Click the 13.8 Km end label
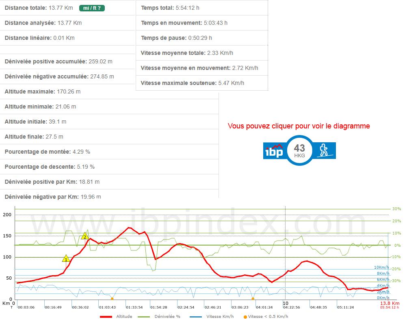The image size is (407, 326). point(390,303)
